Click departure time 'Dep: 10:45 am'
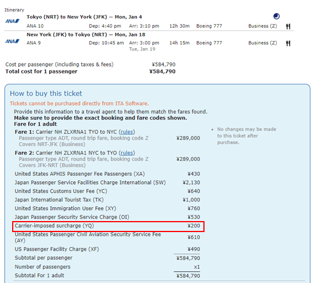Viewport: 312px width, 283px height. tap(106, 43)
